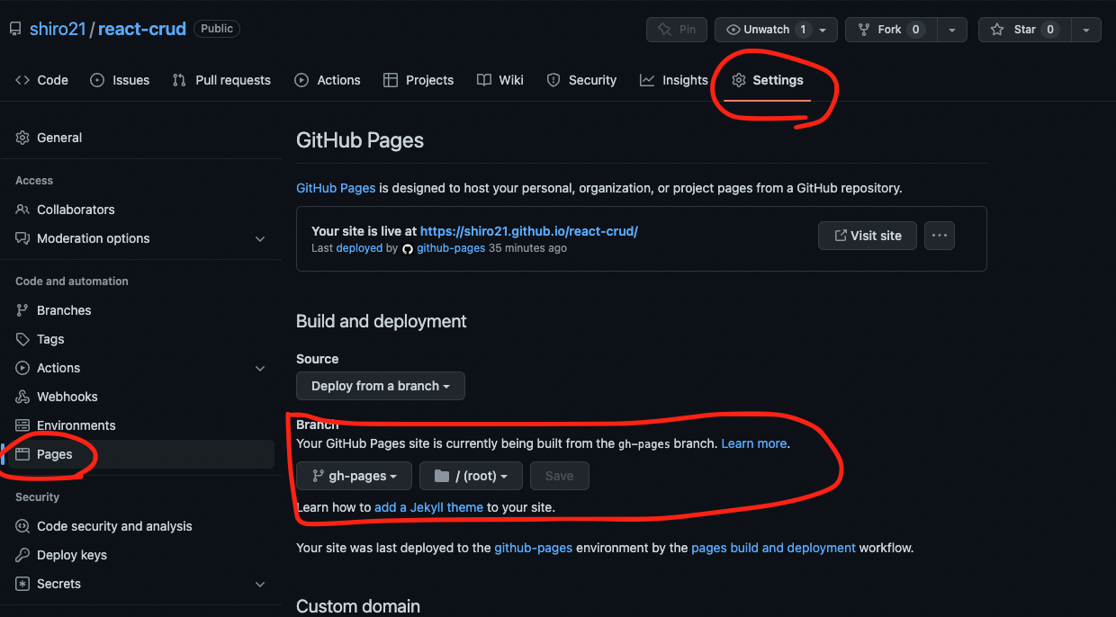The width and height of the screenshot is (1116, 617).
Task: Expand Moderation options in the sidebar
Action: click(x=260, y=238)
